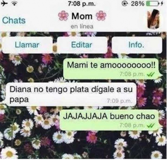Tap the Llamar button
The height and width of the screenshot is (160, 167).
coord(27,45)
